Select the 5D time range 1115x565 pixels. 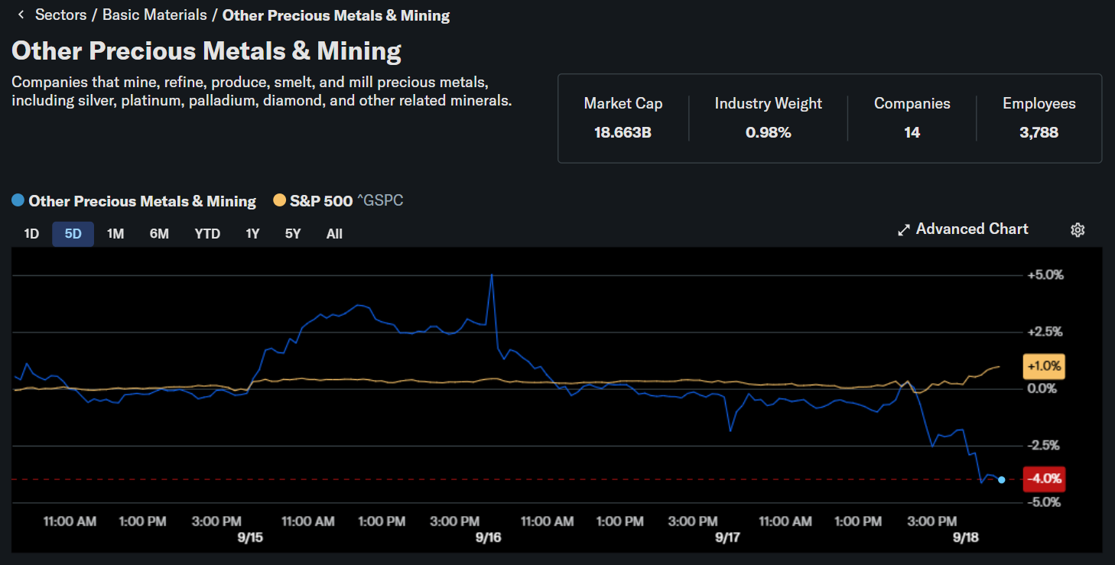tap(73, 234)
